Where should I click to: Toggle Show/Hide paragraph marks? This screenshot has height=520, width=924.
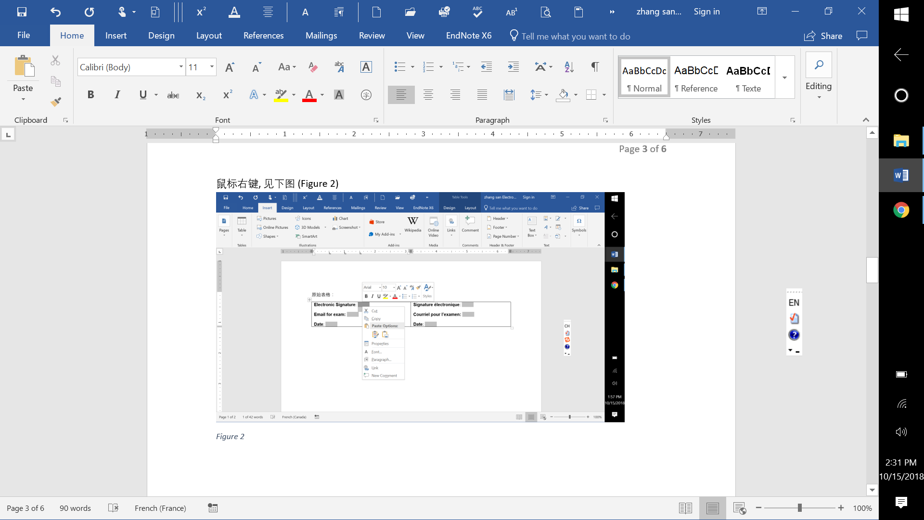[x=595, y=67]
